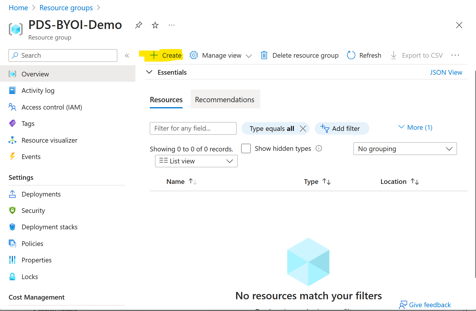Image resolution: width=476 pixels, height=311 pixels.
Task: Type in the Filter for any field box
Action: (193, 128)
